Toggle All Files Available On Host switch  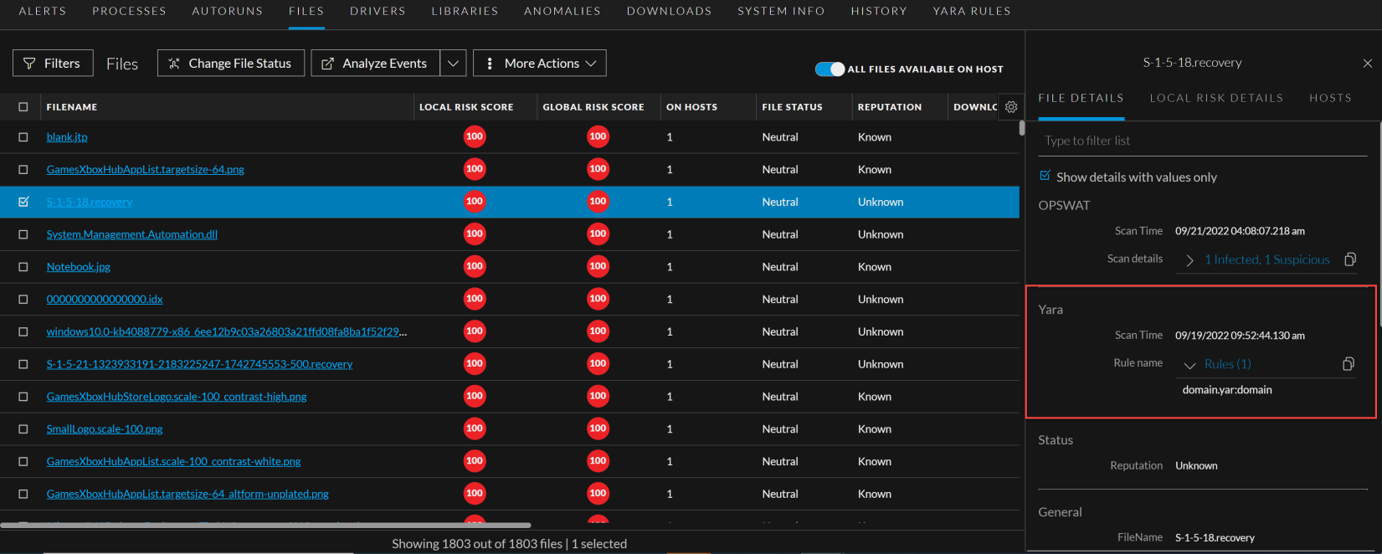click(830, 69)
